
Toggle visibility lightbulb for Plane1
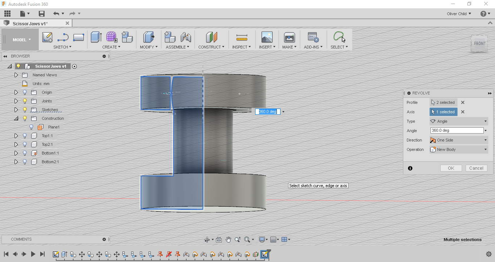[32, 127]
